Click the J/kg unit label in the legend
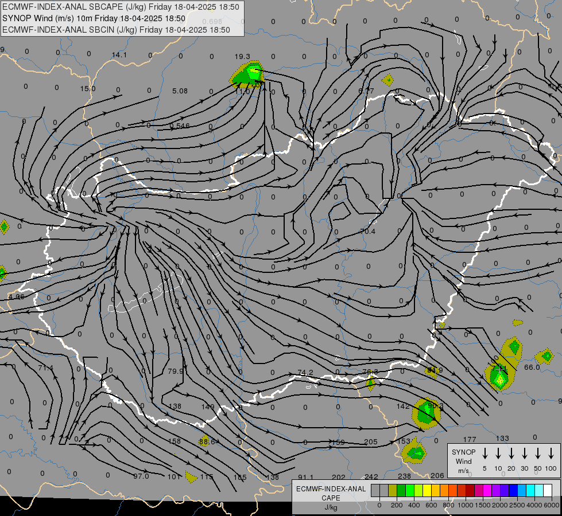The height and width of the screenshot is (516, 562). (x=331, y=507)
